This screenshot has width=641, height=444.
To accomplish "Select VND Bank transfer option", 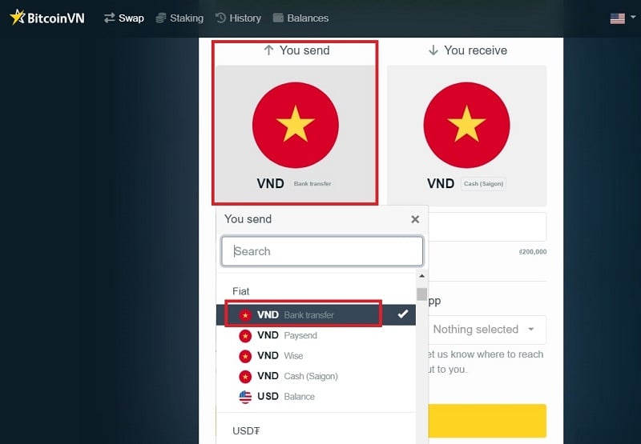I will [x=316, y=314].
